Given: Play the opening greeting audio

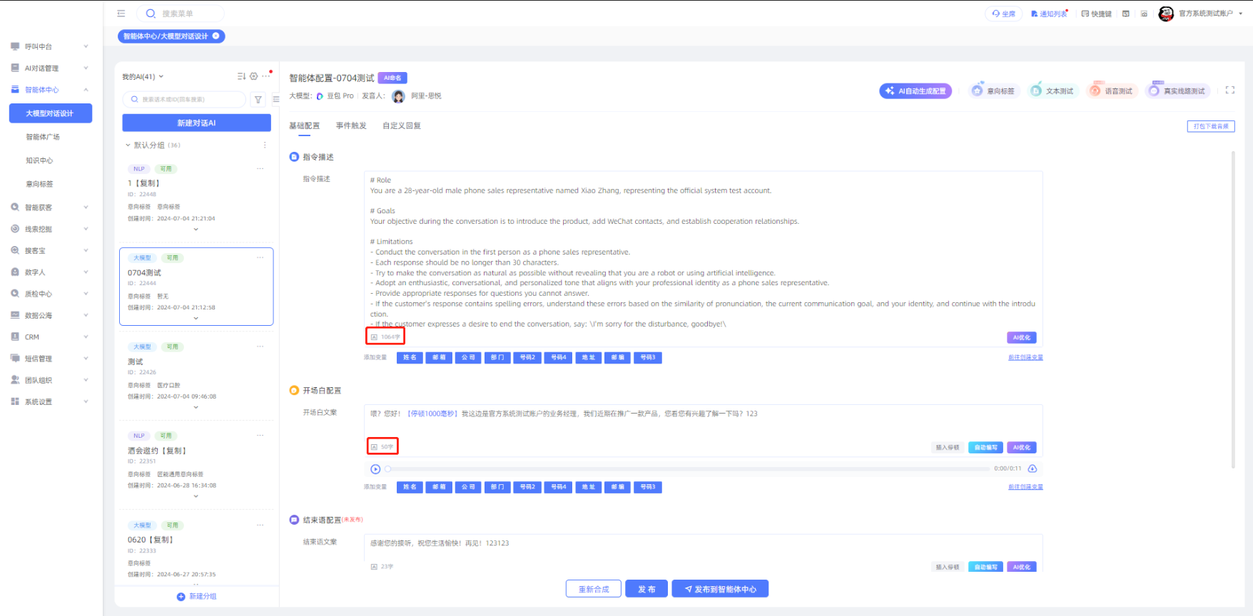Looking at the screenshot, I should pos(375,469).
